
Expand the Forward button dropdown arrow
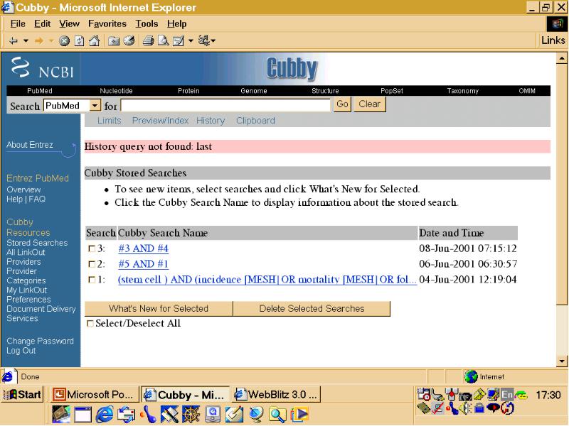click(x=50, y=41)
